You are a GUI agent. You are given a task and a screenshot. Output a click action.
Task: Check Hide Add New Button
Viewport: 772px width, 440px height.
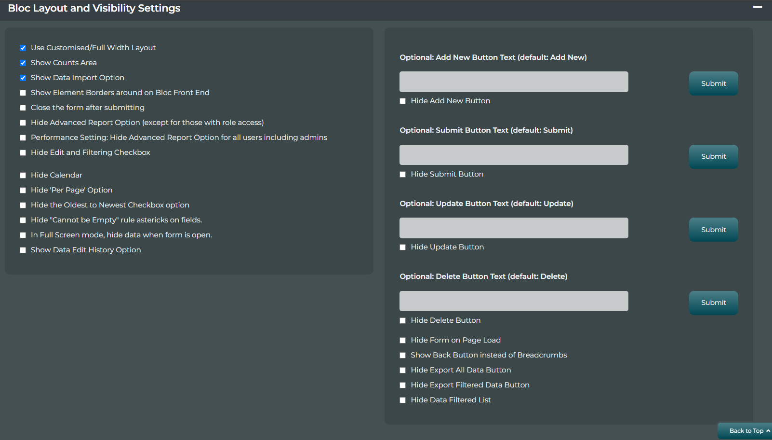403,101
